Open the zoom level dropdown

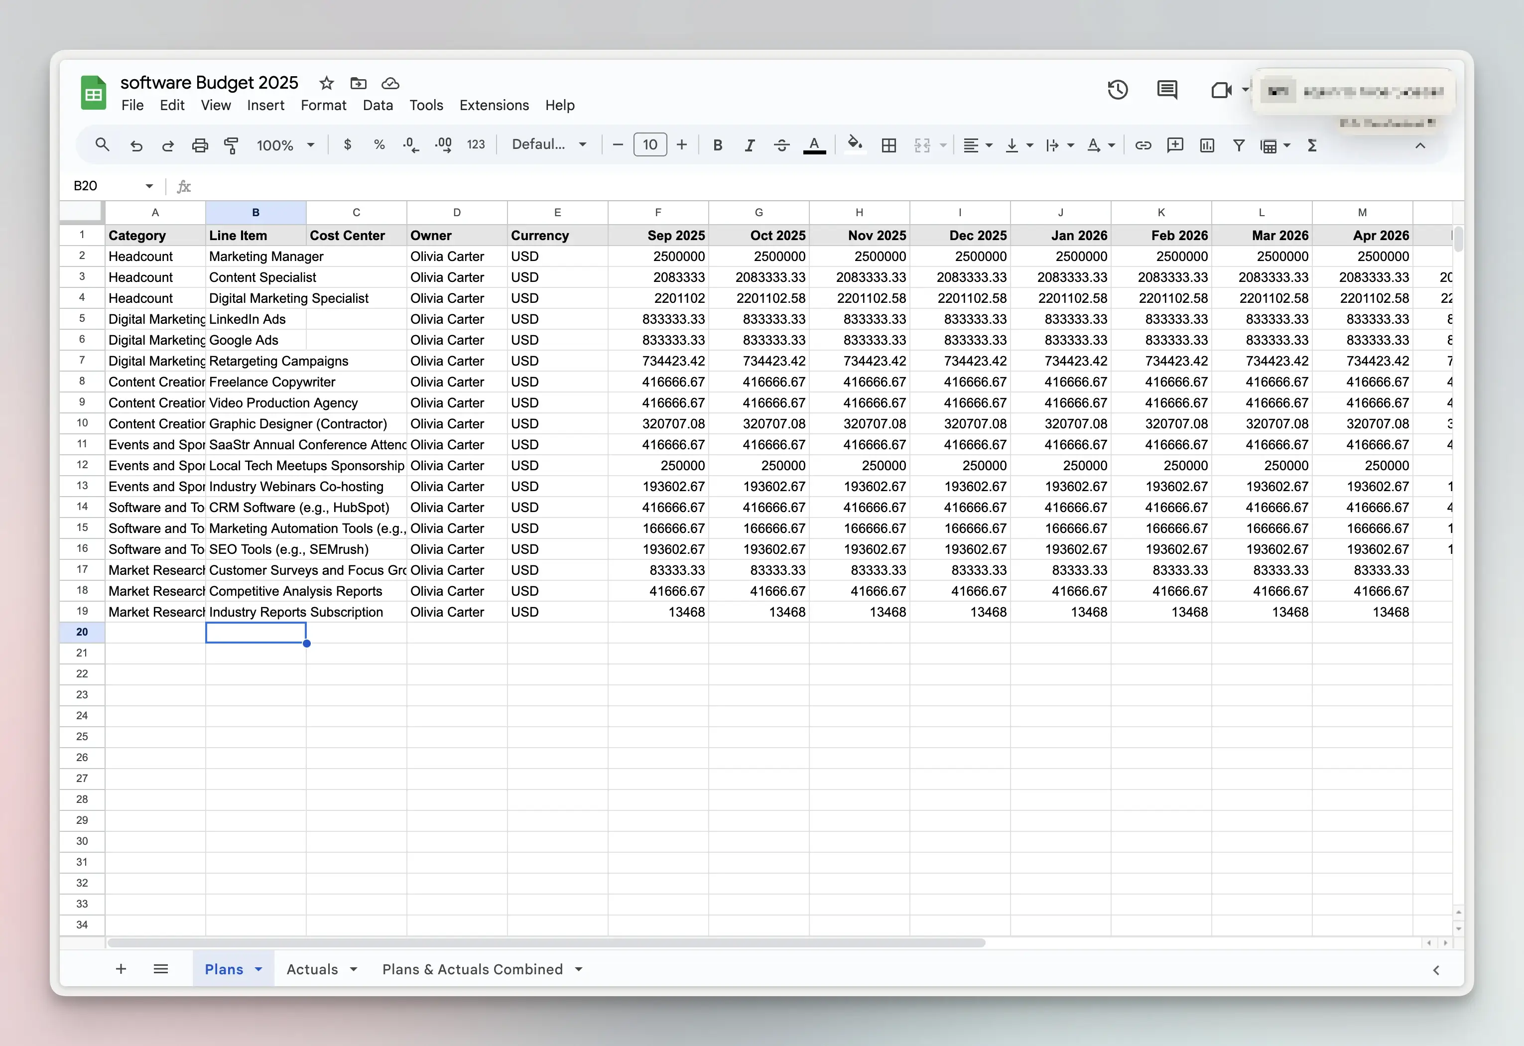(x=285, y=145)
